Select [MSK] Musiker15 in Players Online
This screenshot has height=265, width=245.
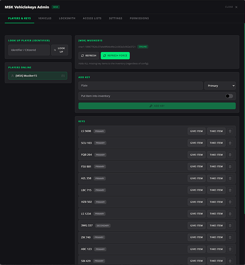click(x=38, y=76)
